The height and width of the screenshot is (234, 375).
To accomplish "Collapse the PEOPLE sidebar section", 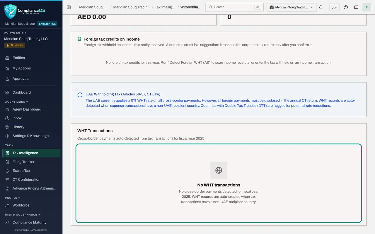I will pos(13,198).
